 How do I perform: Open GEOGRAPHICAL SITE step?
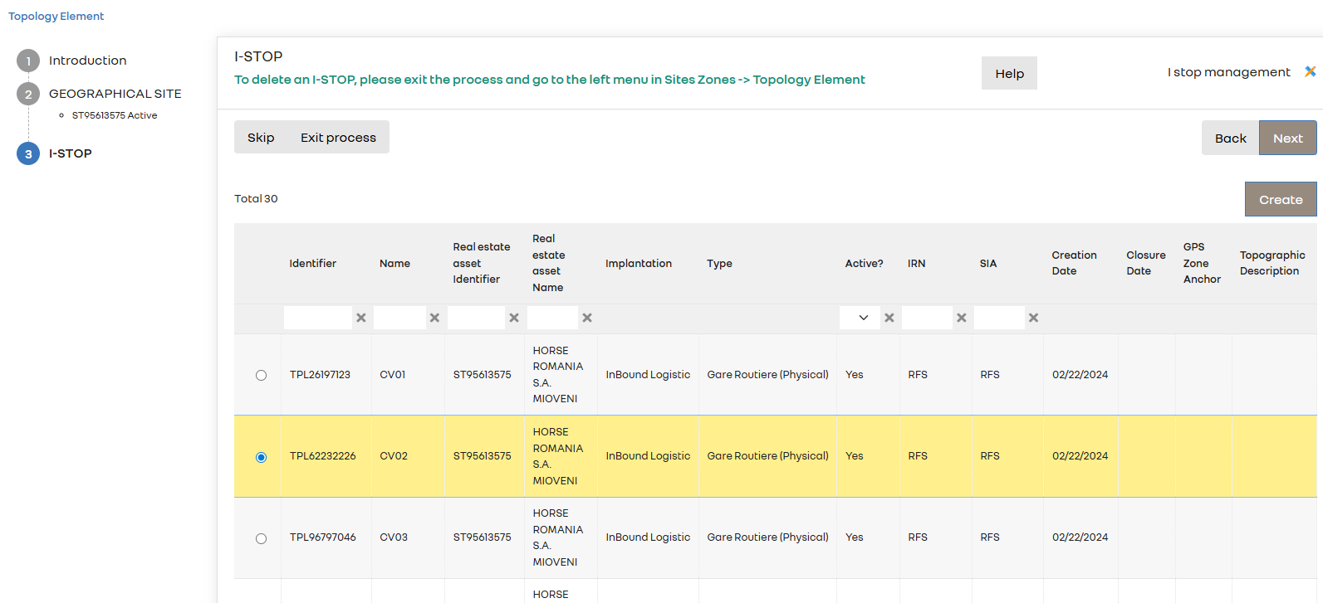[x=115, y=94]
